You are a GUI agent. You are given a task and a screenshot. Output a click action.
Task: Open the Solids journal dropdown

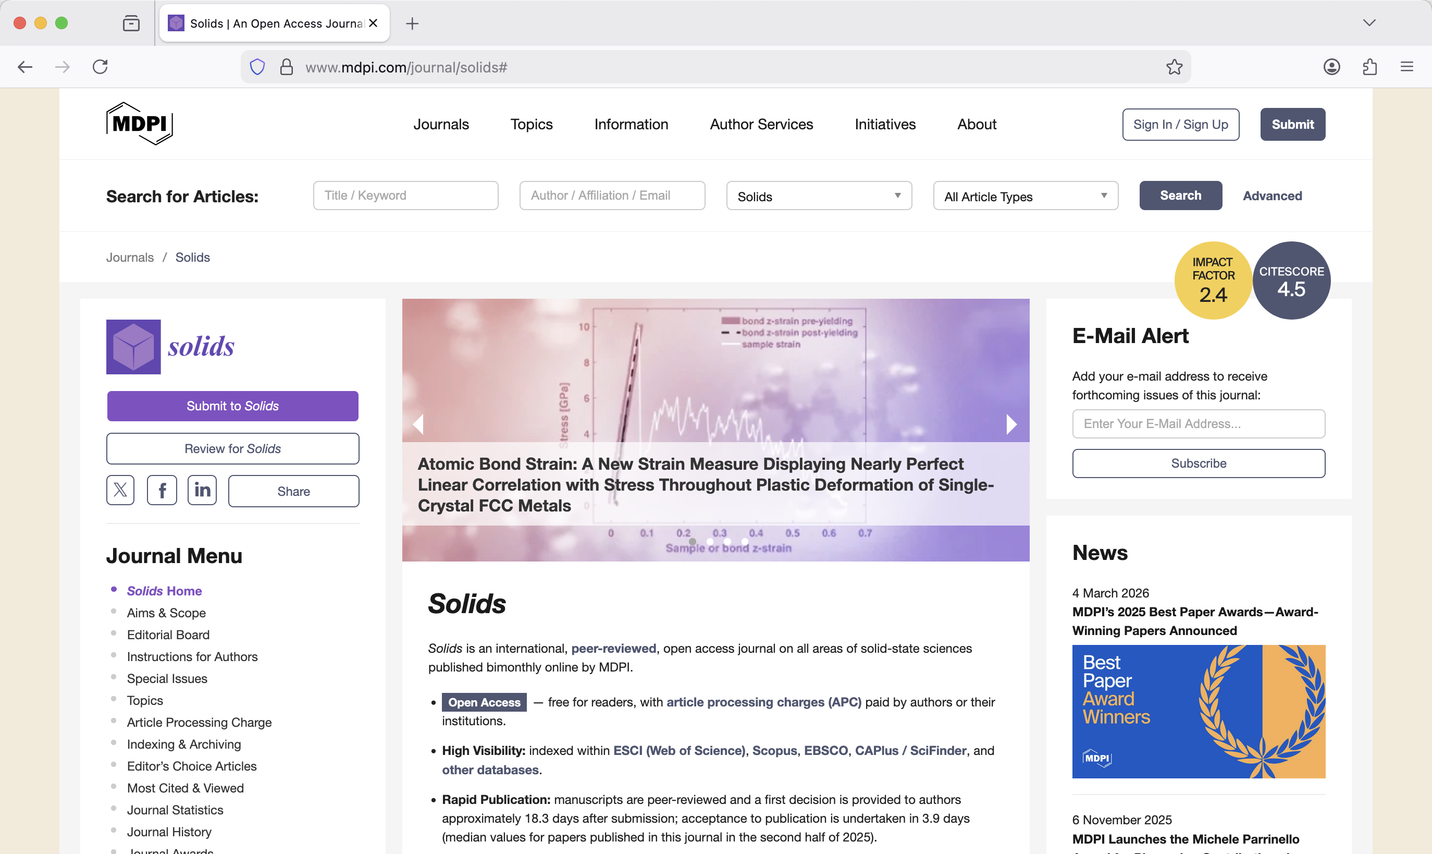(818, 196)
